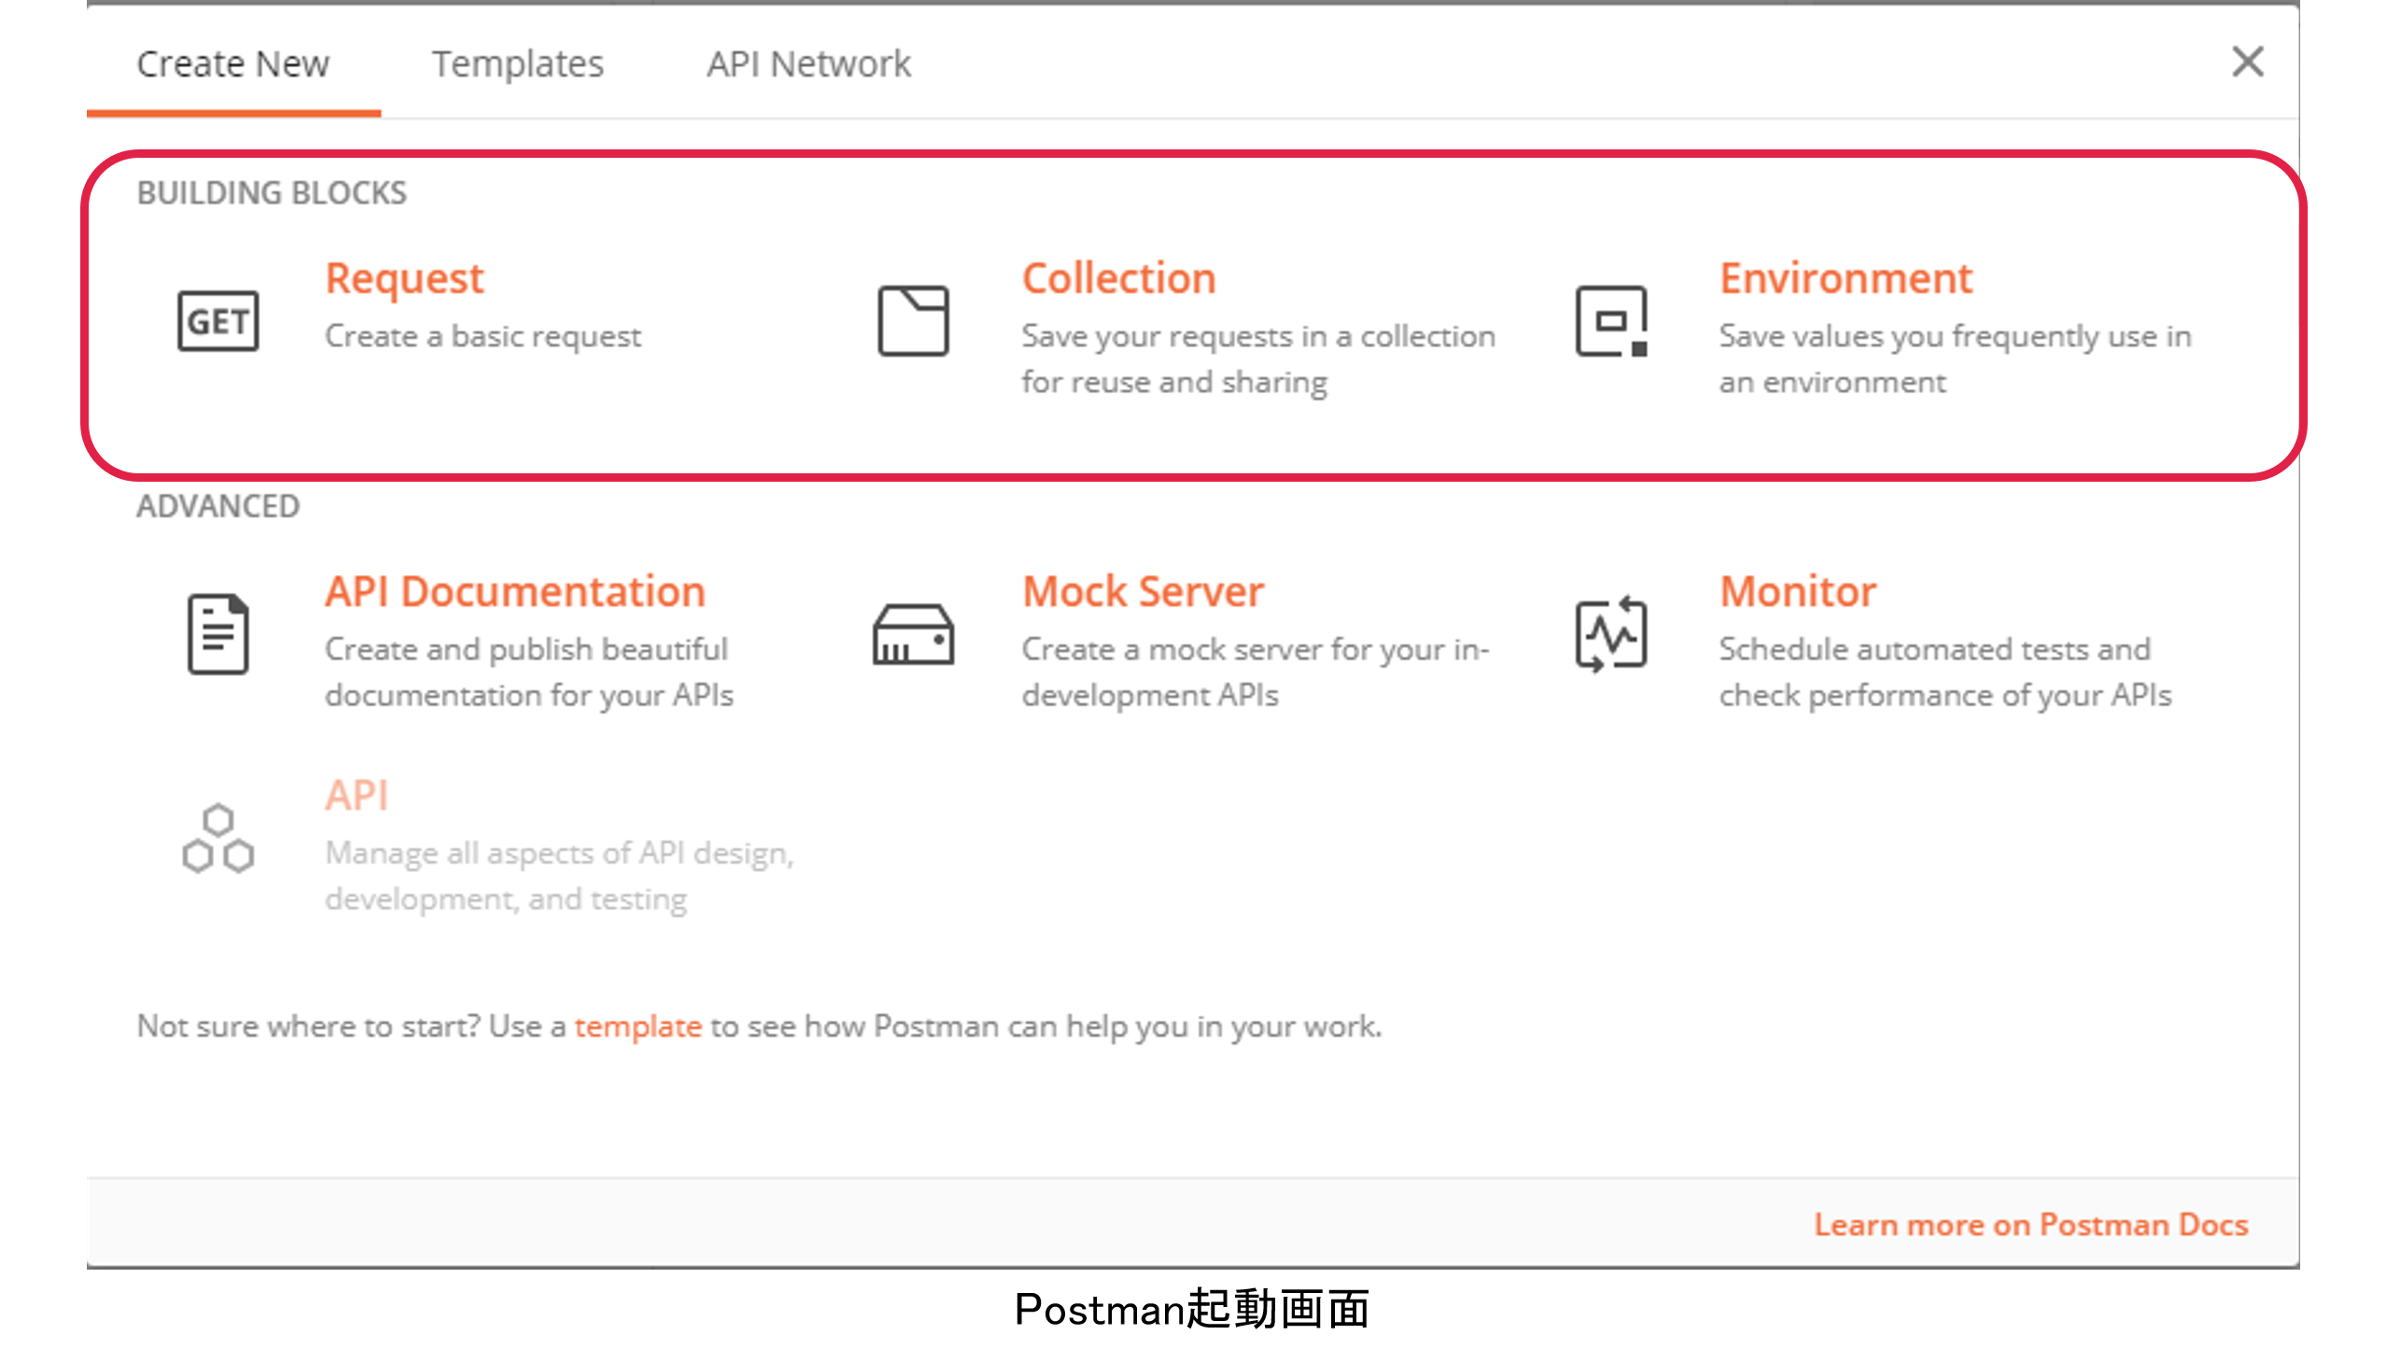The width and height of the screenshot is (2387, 1363).
Task: Switch to the Templates tab
Action: tap(518, 63)
